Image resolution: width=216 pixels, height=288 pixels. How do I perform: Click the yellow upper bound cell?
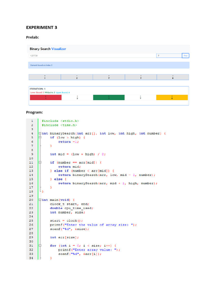coord(172,98)
